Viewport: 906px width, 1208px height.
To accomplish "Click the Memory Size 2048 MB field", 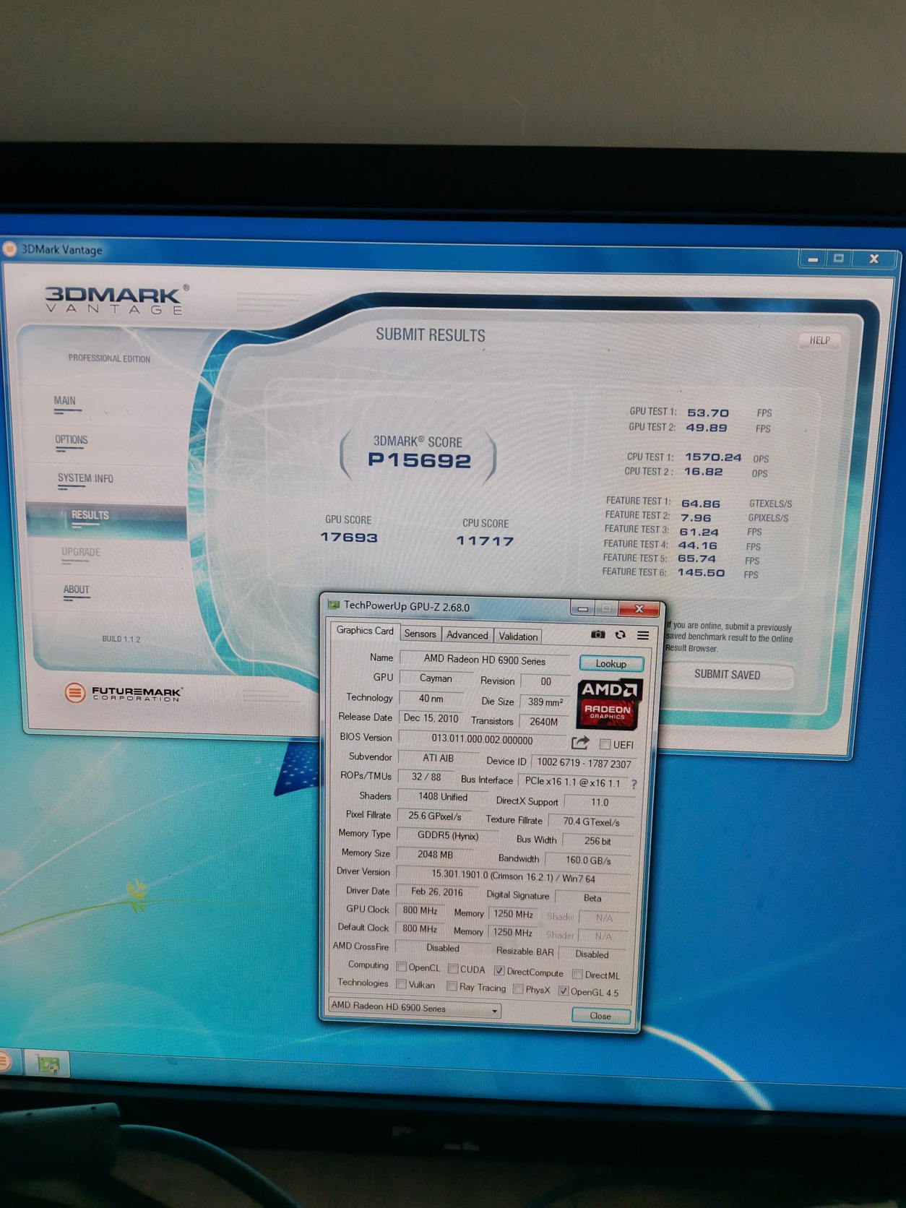I will click(435, 854).
